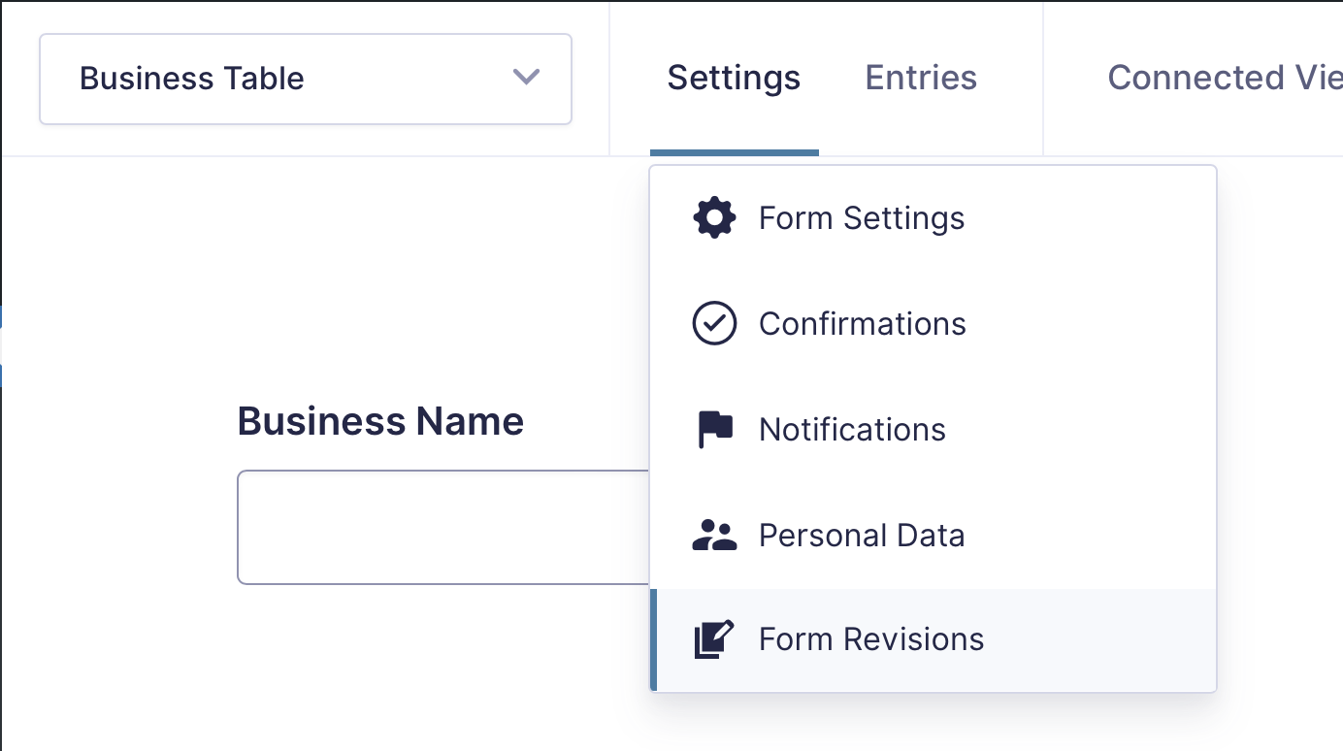Click the Form Settings gear icon
This screenshot has height=751, width=1343.
tap(714, 218)
